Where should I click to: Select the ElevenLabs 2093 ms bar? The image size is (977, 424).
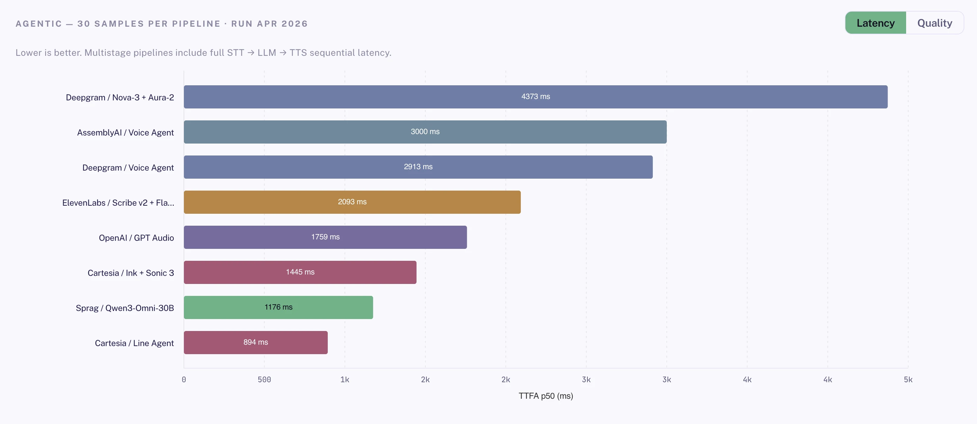(x=352, y=202)
